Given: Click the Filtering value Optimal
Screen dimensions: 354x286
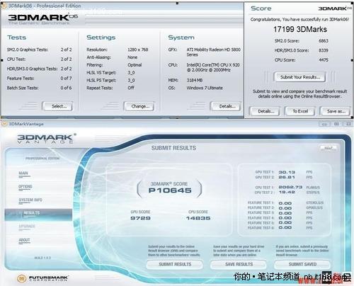Looking at the screenshot, I should tap(135, 65).
